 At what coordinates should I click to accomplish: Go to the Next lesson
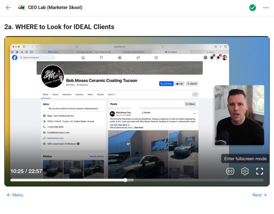click(x=260, y=195)
